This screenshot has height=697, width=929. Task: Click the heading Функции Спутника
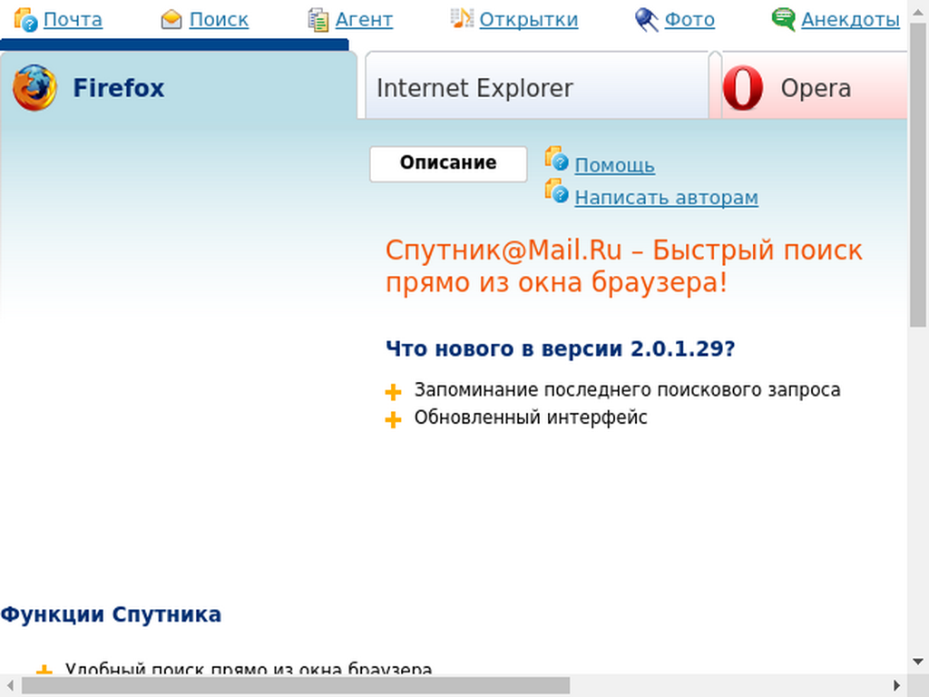click(x=111, y=614)
